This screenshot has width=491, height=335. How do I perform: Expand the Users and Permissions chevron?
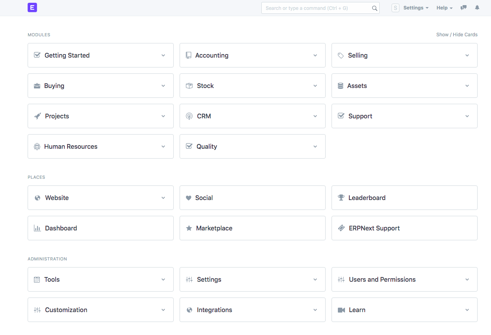click(x=467, y=279)
